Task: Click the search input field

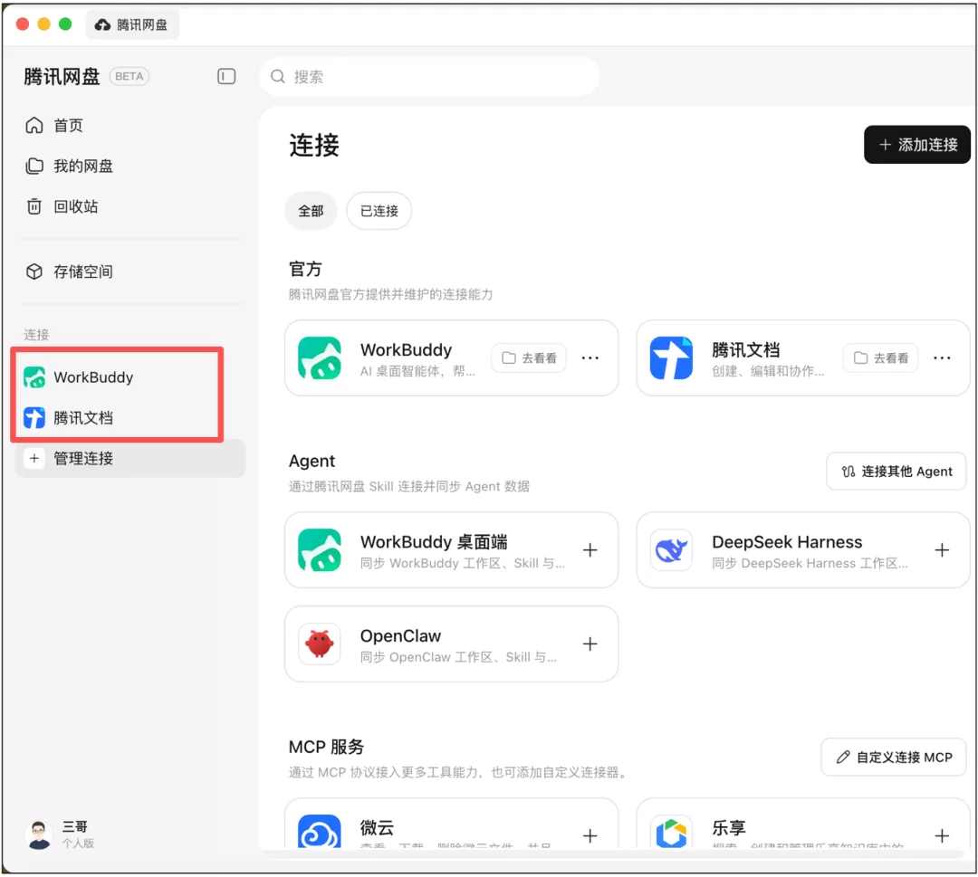Action: (429, 76)
